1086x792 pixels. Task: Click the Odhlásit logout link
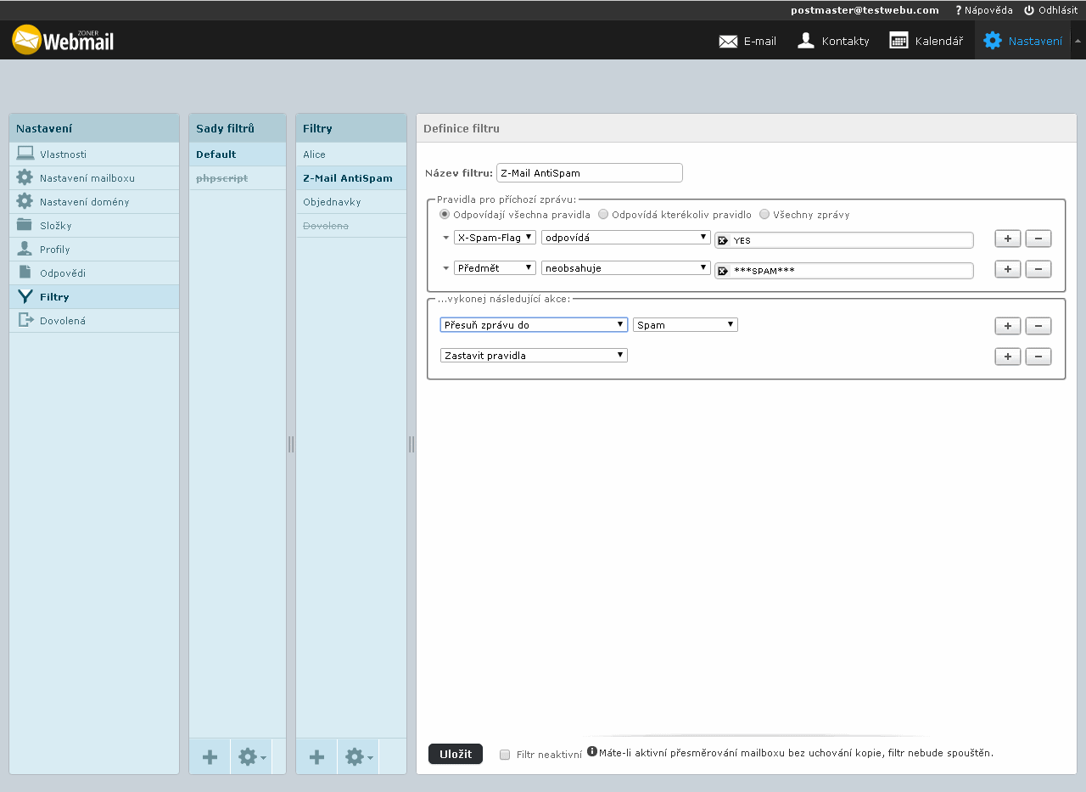(1050, 10)
